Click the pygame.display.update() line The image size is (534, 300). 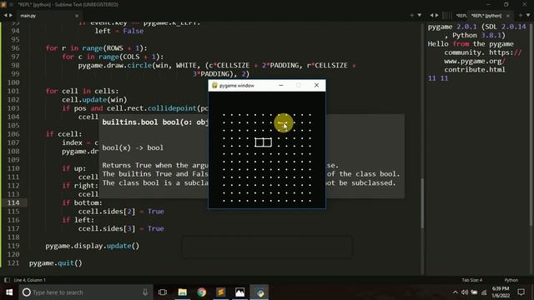click(x=93, y=246)
